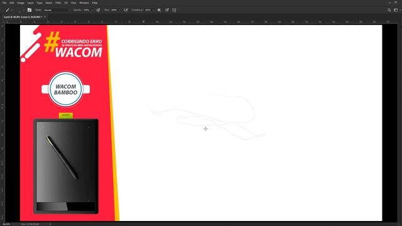
Task: Open the smoothing options gear
Action: pos(159,10)
